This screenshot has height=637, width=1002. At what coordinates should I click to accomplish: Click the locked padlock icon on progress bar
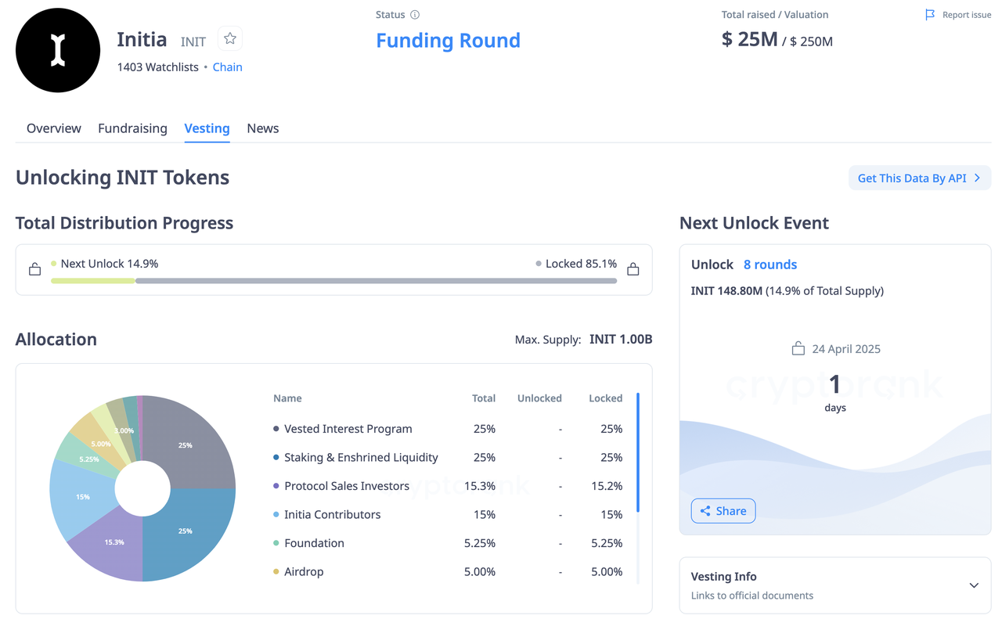[x=633, y=270]
